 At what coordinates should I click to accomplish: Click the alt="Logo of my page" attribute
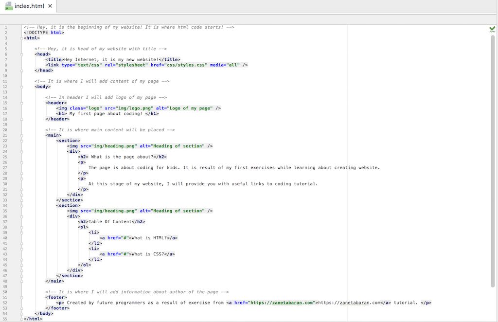tap(184, 108)
